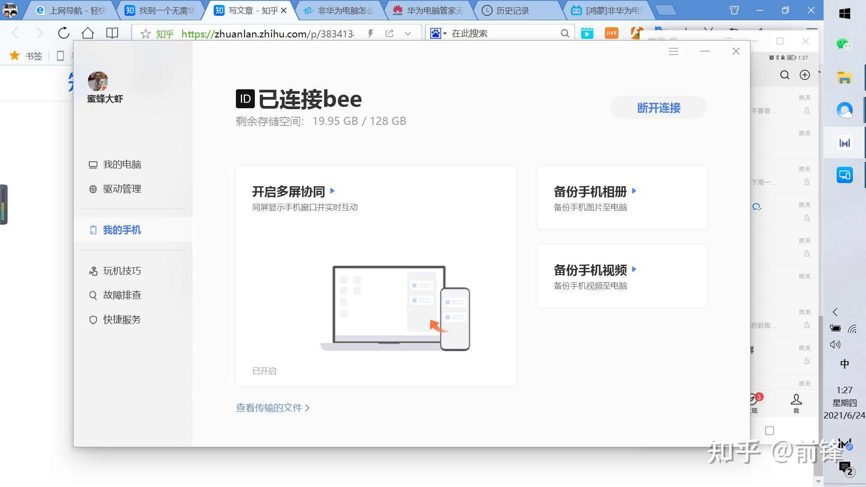Click the touch icon next to 玩机技巧

tap(93, 271)
